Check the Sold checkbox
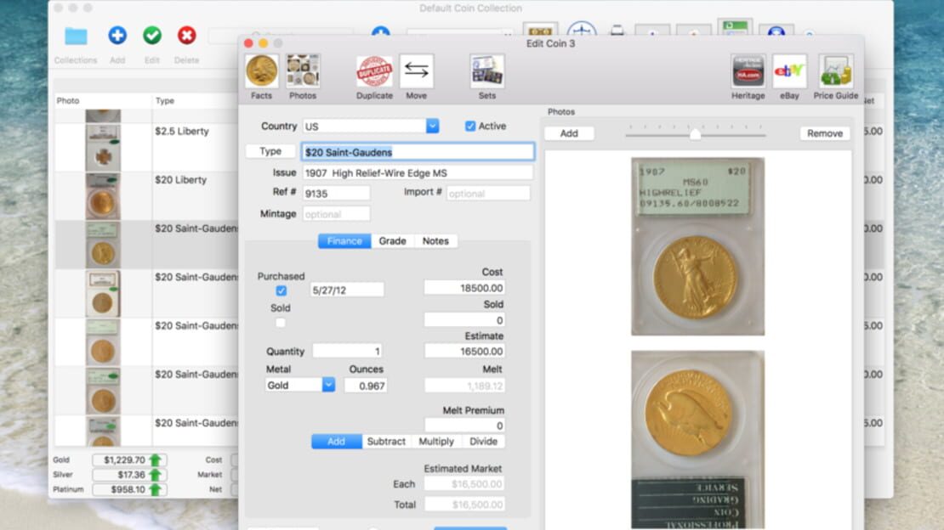The width and height of the screenshot is (944, 530). click(x=281, y=323)
